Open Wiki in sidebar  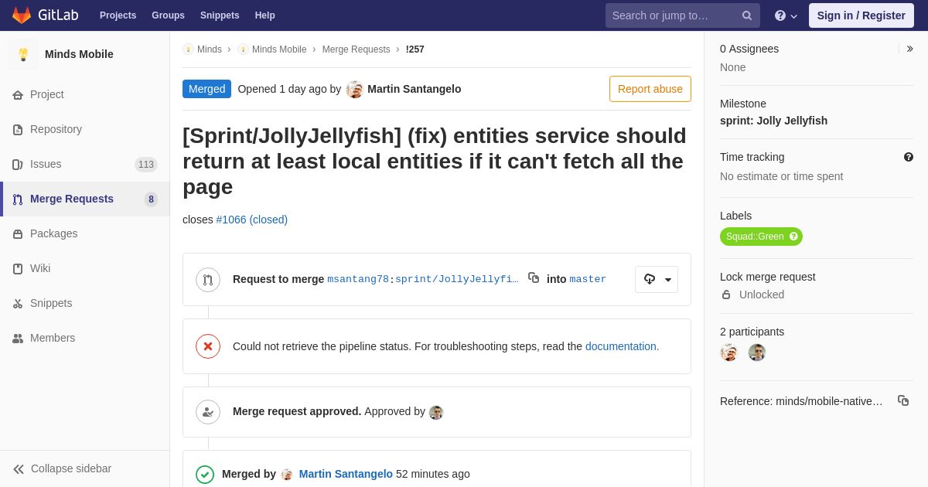tap(85, 268)
